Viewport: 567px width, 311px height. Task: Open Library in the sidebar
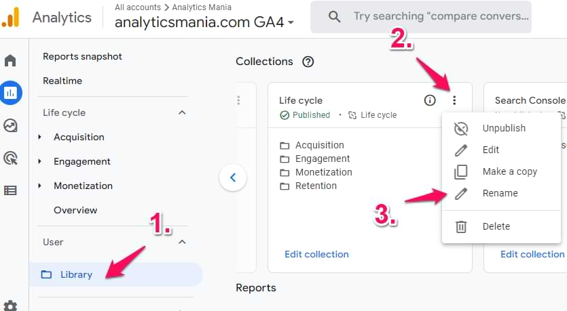tap(76, 274)
